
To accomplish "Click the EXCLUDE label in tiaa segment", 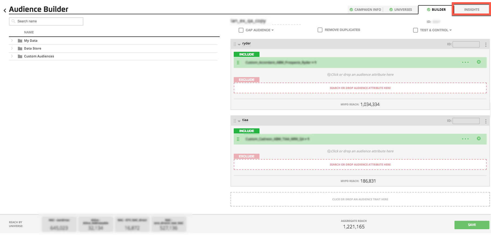I will tap(246, 156).
